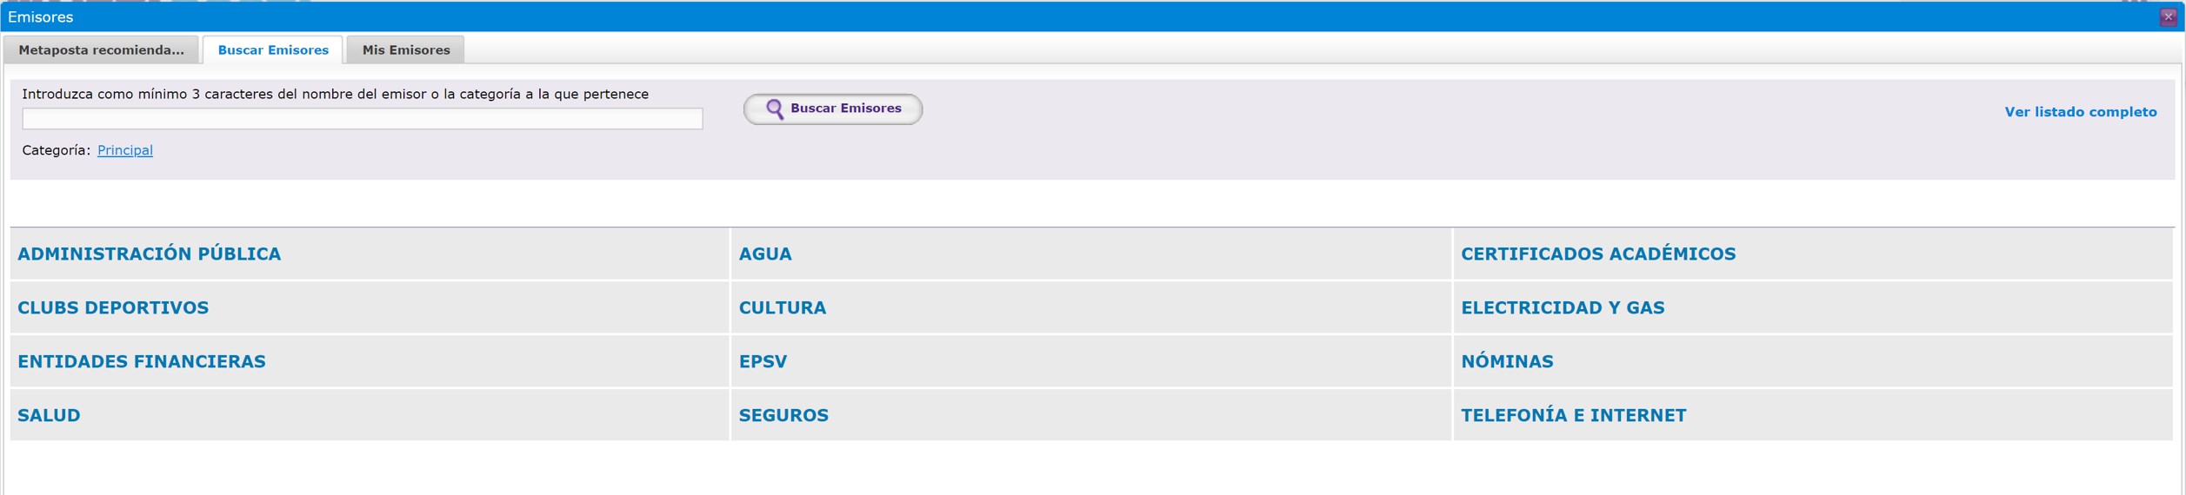Choose the Clubs Deportivos category

[x=113, y=308]
